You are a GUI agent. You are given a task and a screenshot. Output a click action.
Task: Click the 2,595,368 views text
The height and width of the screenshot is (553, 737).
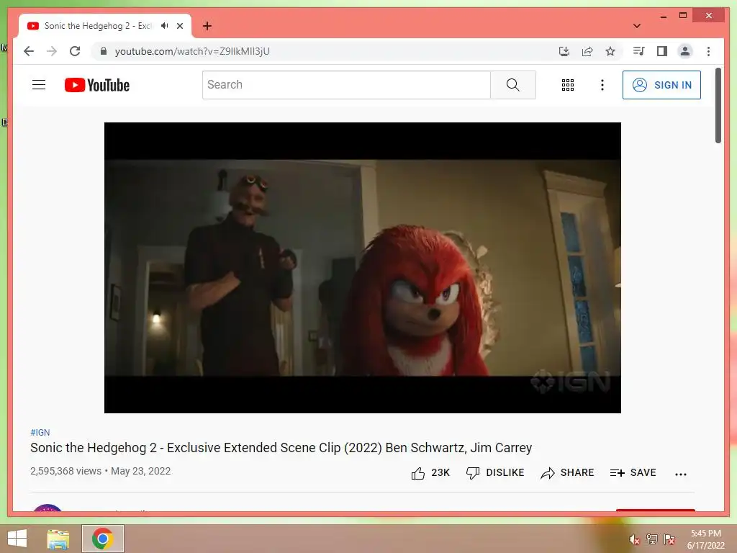click(x=65, y=471)
